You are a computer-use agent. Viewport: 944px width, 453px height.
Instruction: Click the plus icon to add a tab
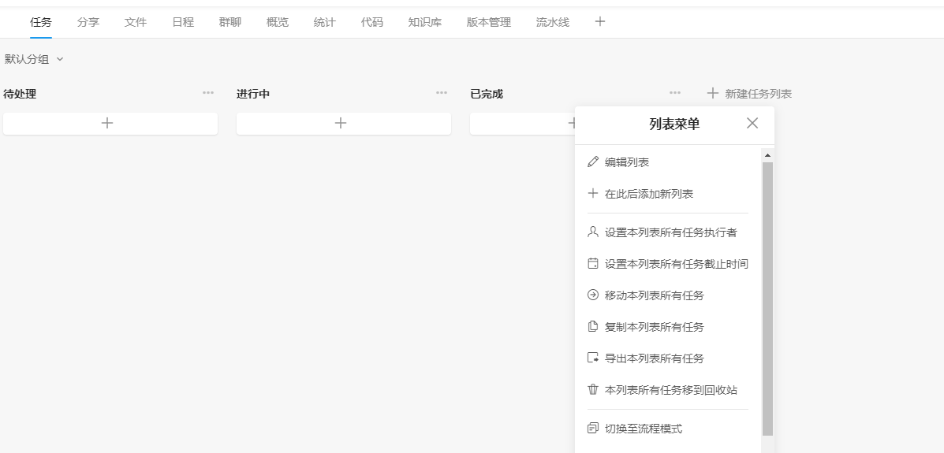coord(599,21)
